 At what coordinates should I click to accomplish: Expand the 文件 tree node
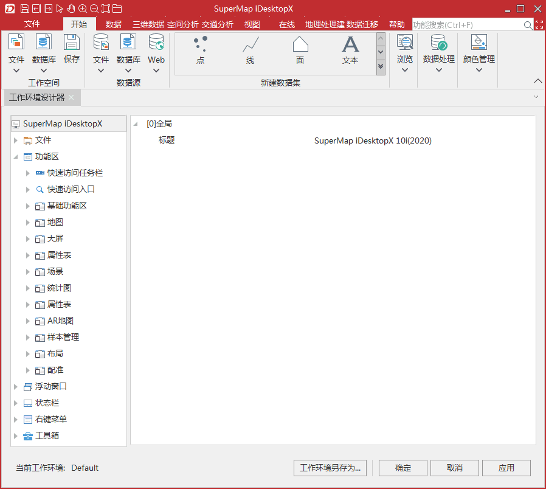tap(16, 140)
